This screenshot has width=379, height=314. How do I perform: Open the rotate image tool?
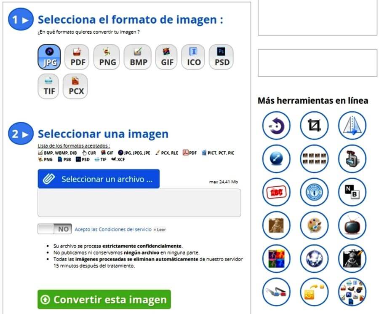pos(276,126)
